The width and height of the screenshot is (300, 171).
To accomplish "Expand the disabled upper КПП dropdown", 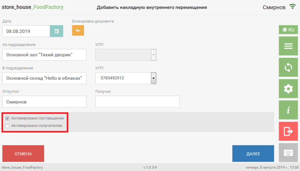I will click(153, 55).
